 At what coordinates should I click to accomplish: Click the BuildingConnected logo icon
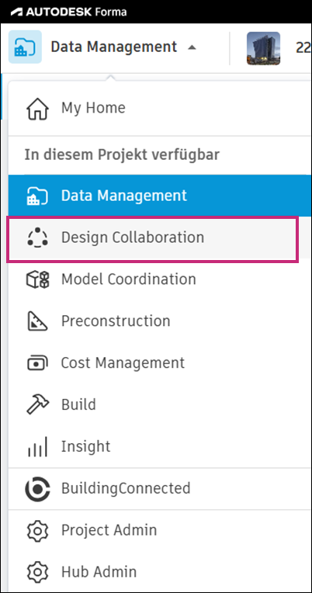pyautogui.click(x=37, y=489)
